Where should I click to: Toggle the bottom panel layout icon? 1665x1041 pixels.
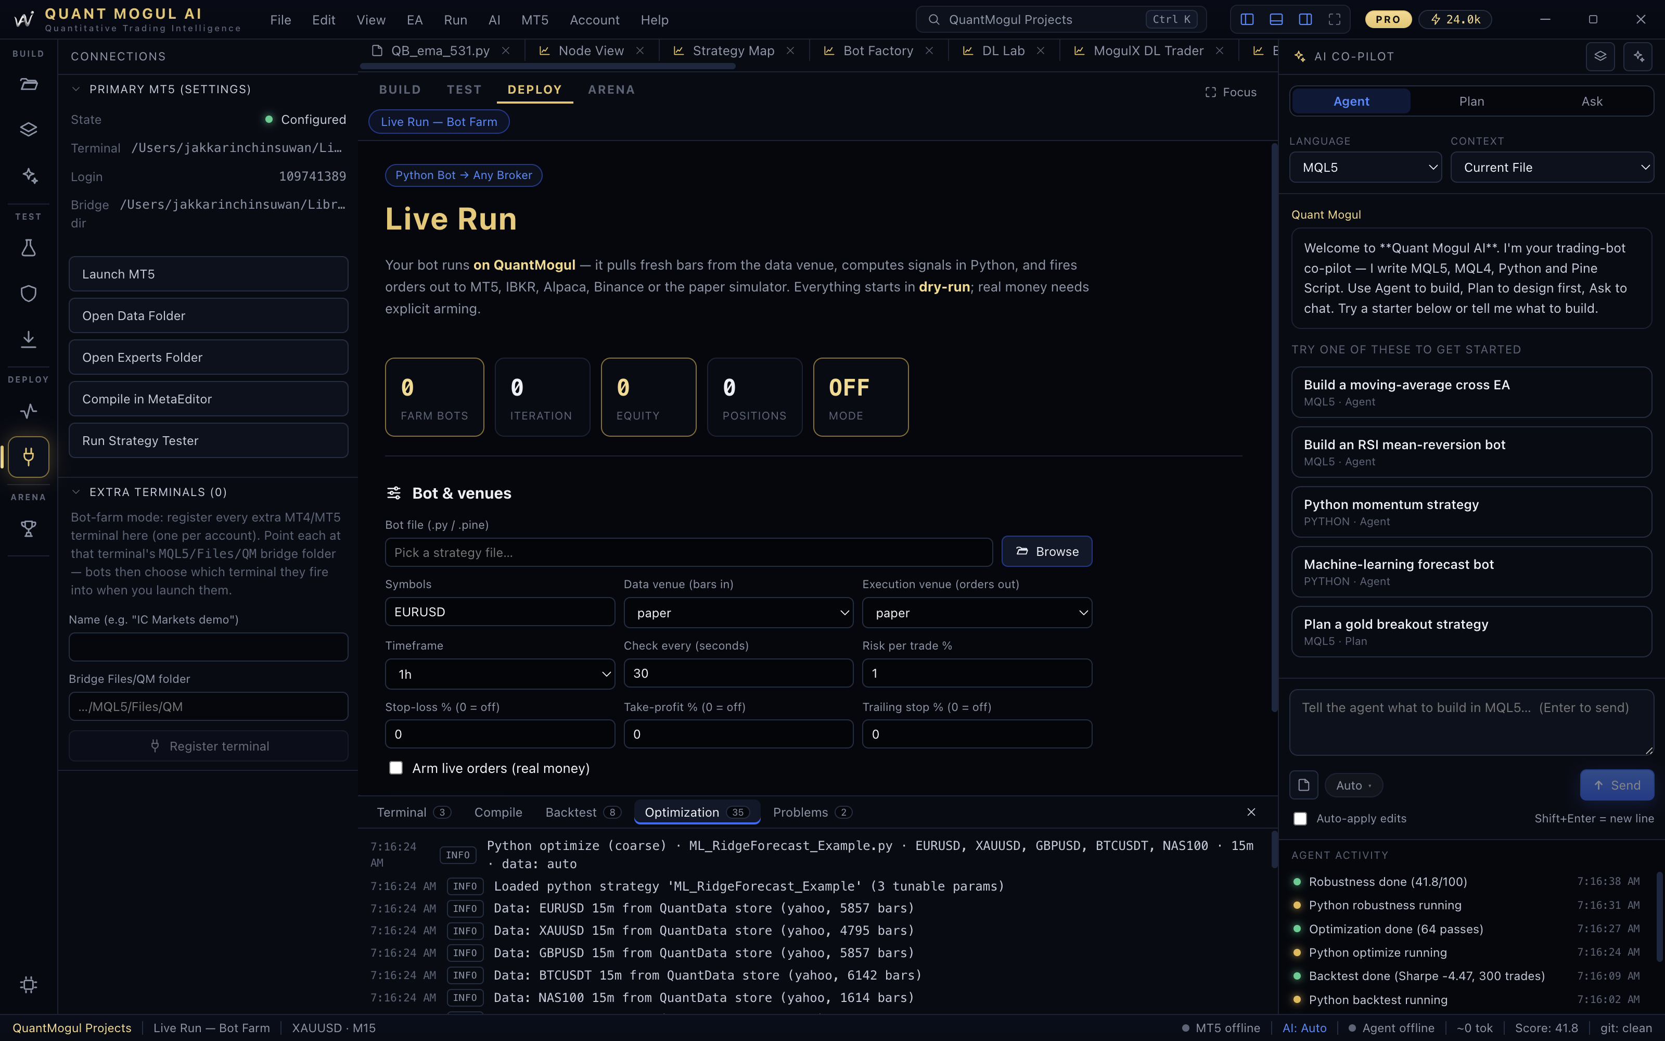tap(1276, 19)
